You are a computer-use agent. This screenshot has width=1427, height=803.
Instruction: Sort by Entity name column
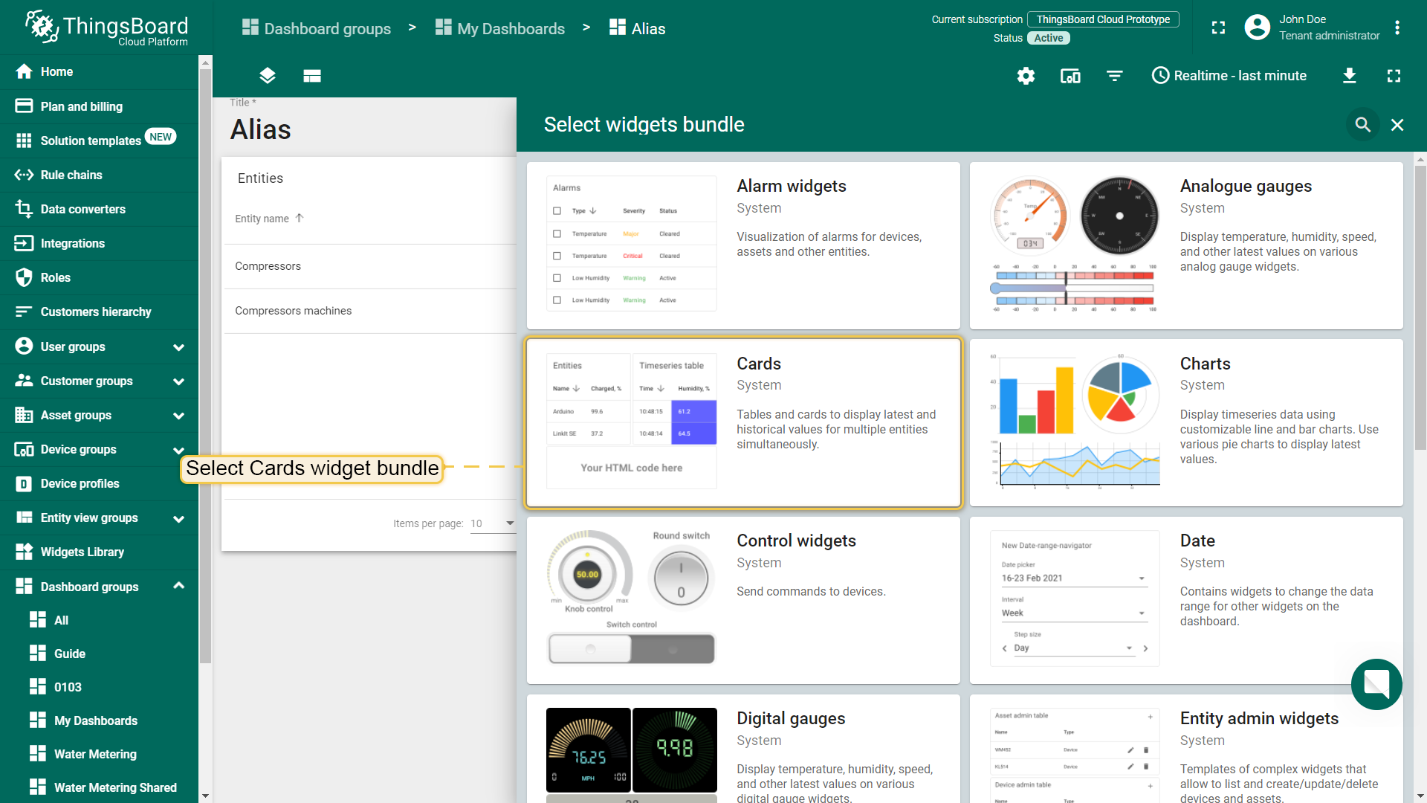coord(269,219)
